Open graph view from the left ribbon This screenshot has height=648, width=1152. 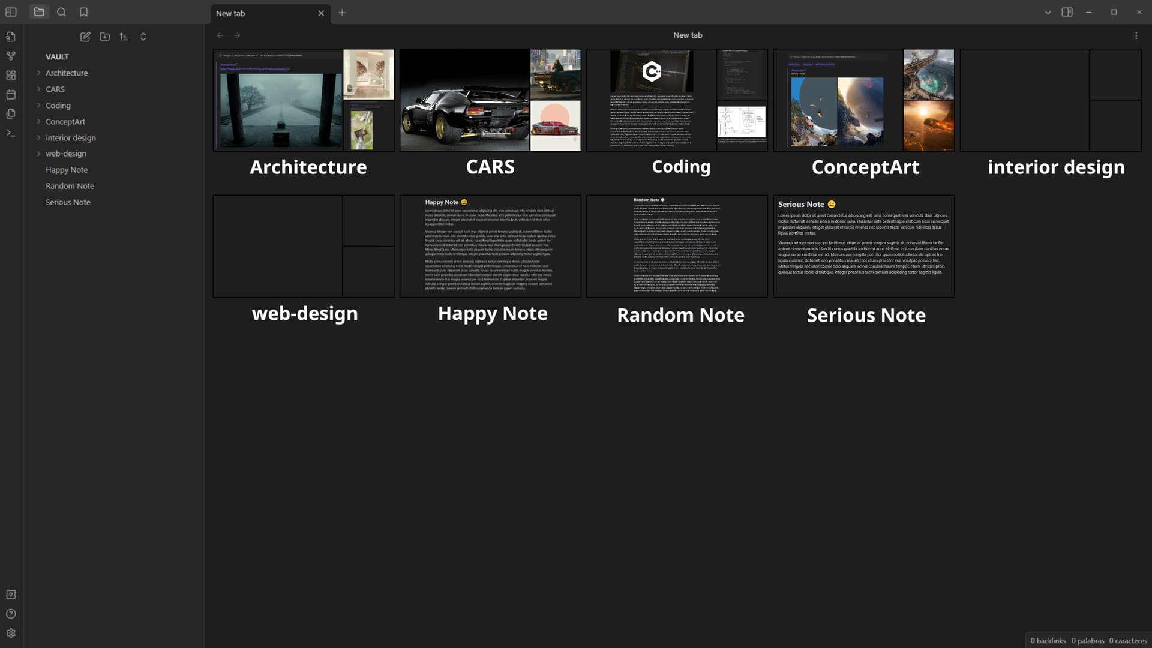11,56
